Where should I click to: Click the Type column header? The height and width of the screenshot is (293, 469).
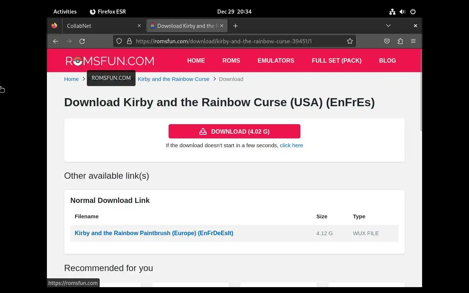(x=359, y=216)
